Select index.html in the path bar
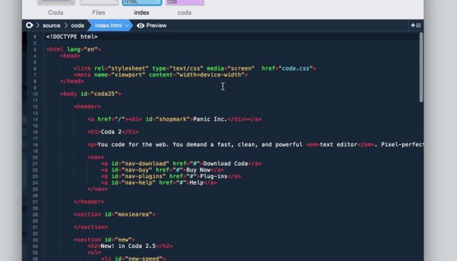 108,25
